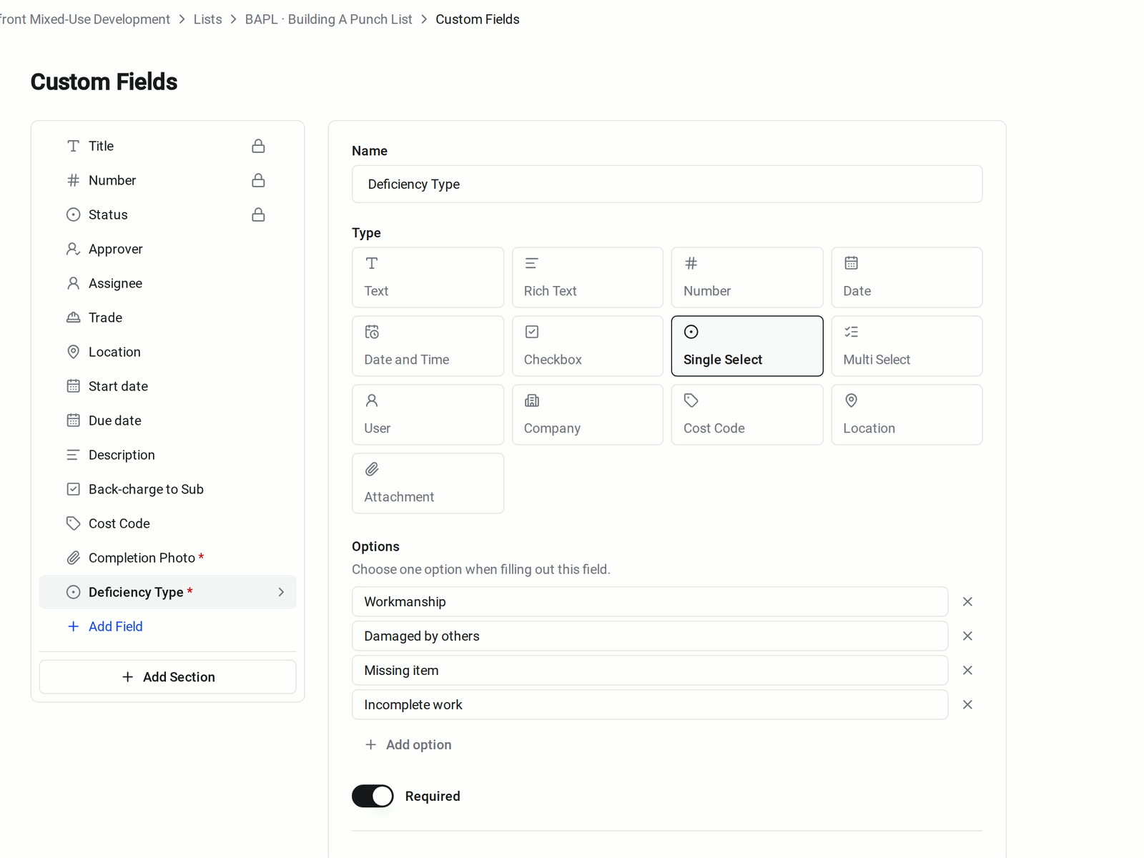Remove the Missing item option

tap(967, 671)
